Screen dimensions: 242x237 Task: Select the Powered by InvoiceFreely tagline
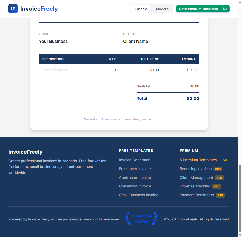[64, 219]
